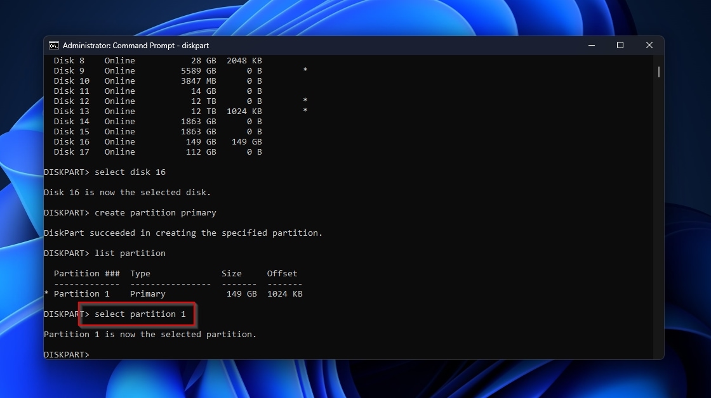Minimize the Command Prompt window
Screen dimensions: 711x398
click(591, 46)
